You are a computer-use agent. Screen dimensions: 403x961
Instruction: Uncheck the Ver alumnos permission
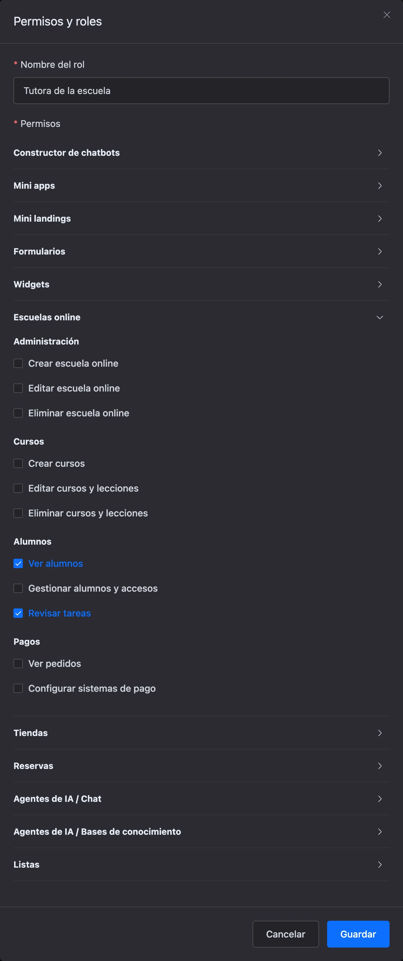pos(18,563)
